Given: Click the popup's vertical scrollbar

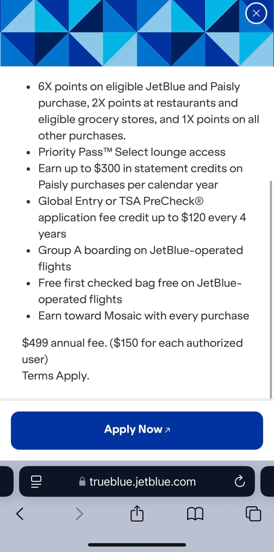Looking at the screenshot, I should click(x=271, y=289).
